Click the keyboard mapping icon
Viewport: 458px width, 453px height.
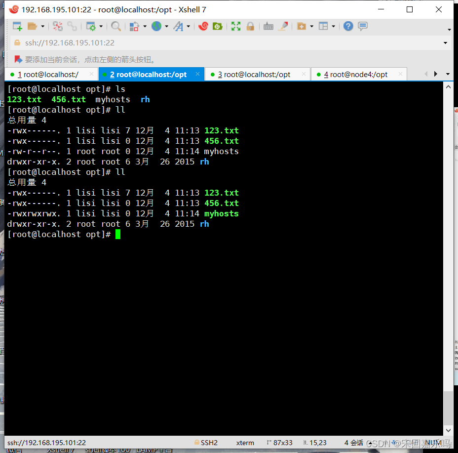point(268,26)
